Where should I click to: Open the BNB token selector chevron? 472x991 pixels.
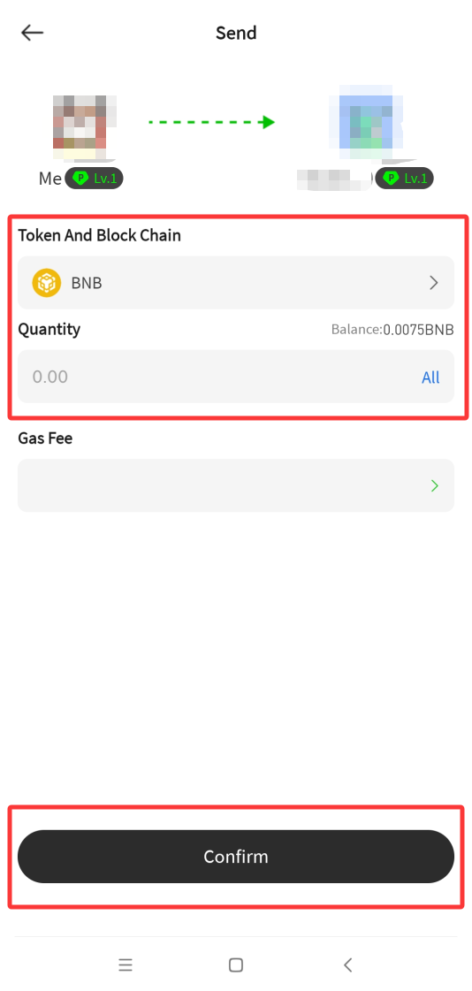433,283
